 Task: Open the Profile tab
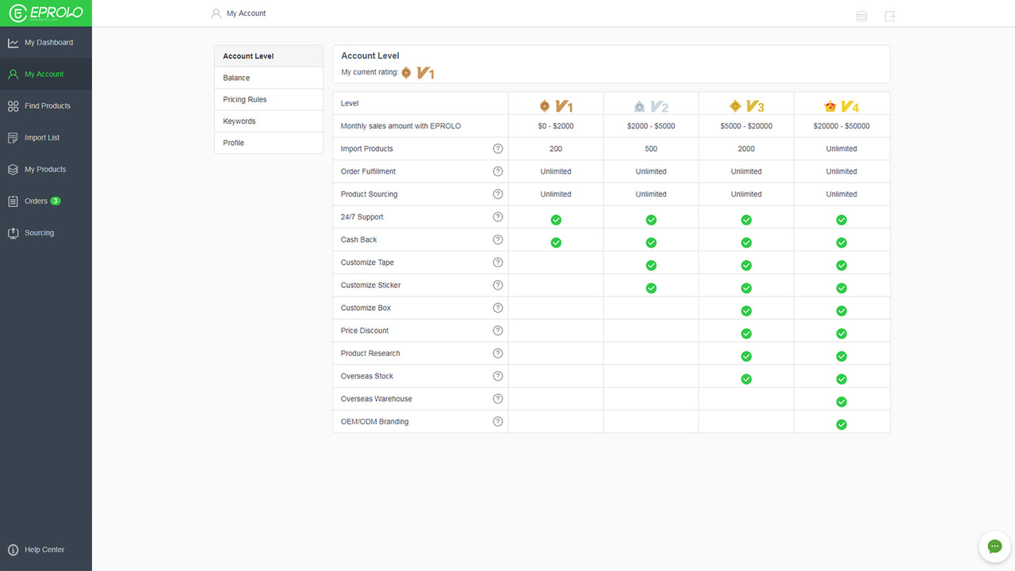click(233, 143)
